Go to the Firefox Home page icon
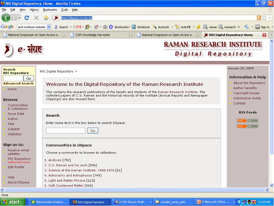The image size is (274, 206). (x=46, y=18)
